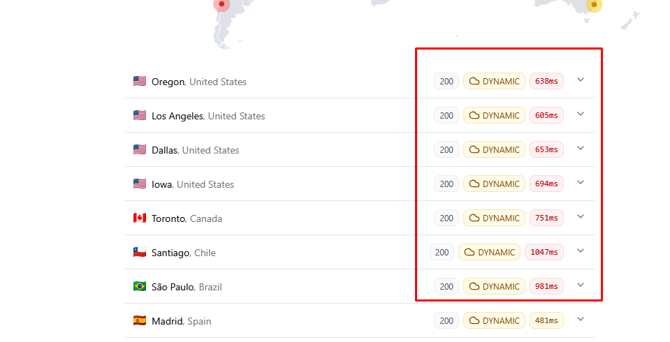Click the red location marker on the map
The image size is (670, 342).
click(x=221, y=4)
